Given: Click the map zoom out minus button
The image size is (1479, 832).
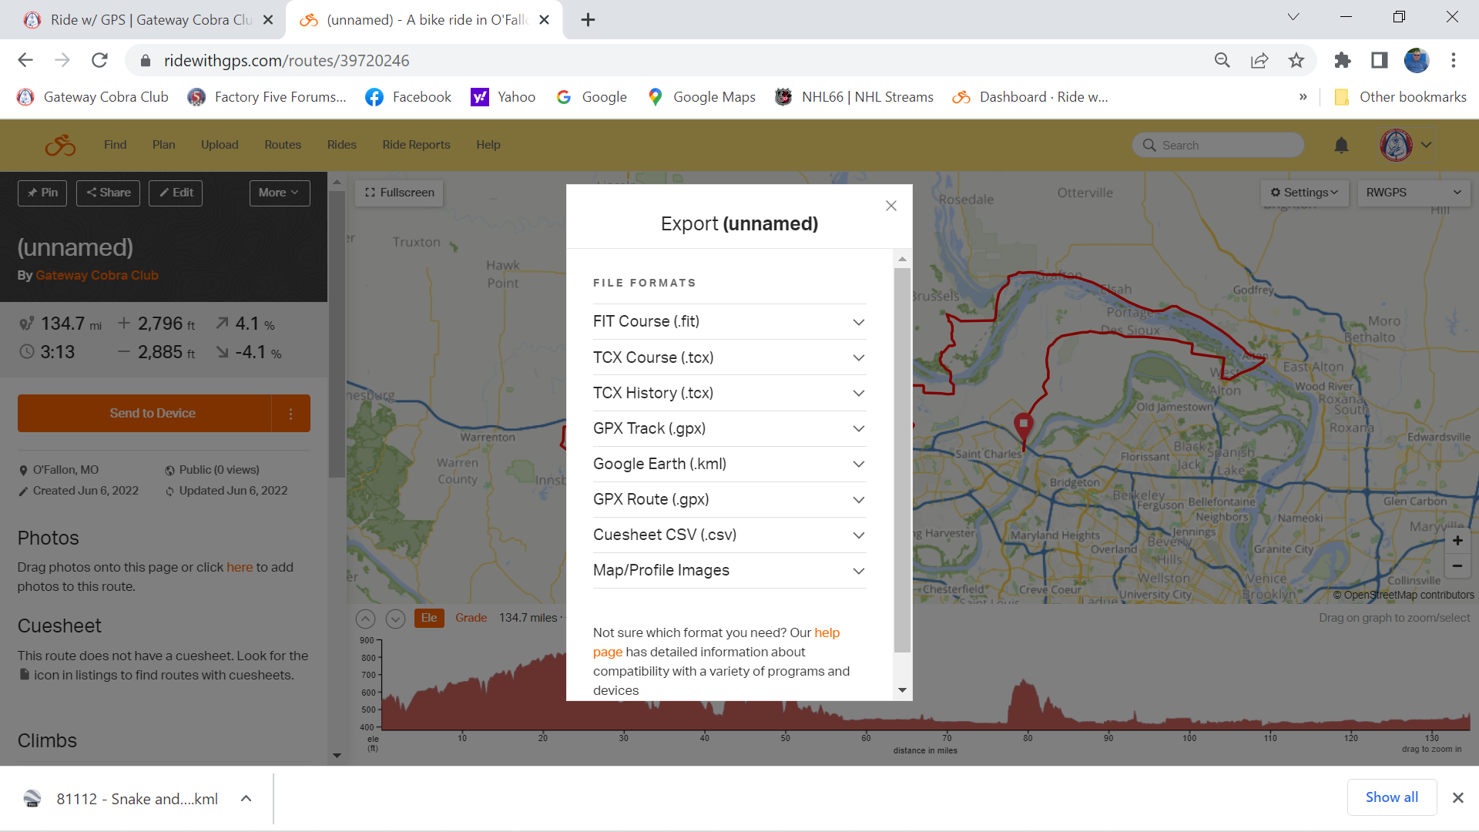Looking at the screenshot, I should coord(1457,565).
